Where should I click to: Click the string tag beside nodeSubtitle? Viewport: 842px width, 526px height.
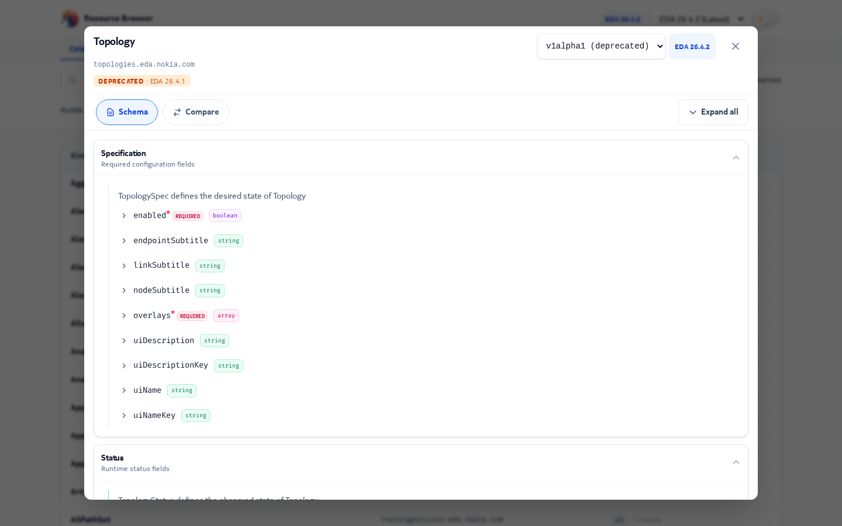[x=210, y=290]
